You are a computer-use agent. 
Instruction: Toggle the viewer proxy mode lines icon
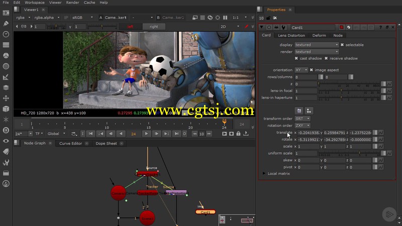pyautogui.click(x=203, y=18)
